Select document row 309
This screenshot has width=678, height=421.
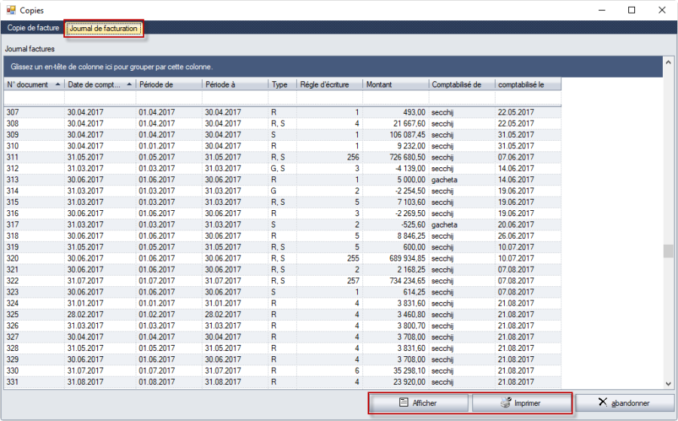pyautogui.click(x=282, y=135)
